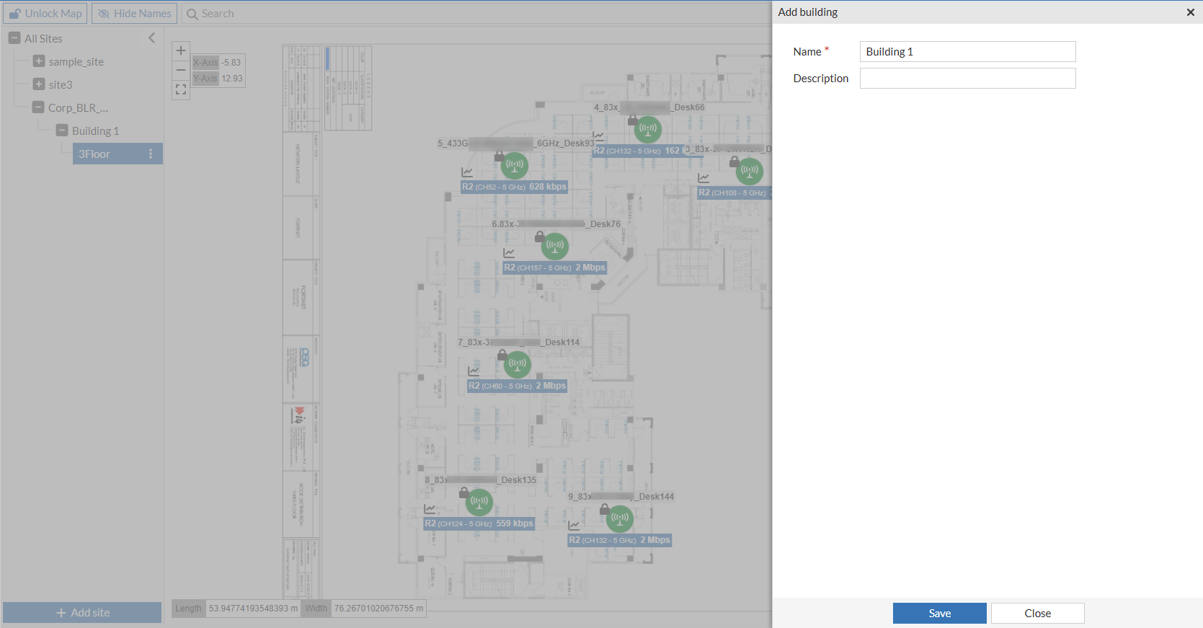Toggle the Hide Names button
The height and width of the screenshot is (628, 1203).
click(134, 14)
